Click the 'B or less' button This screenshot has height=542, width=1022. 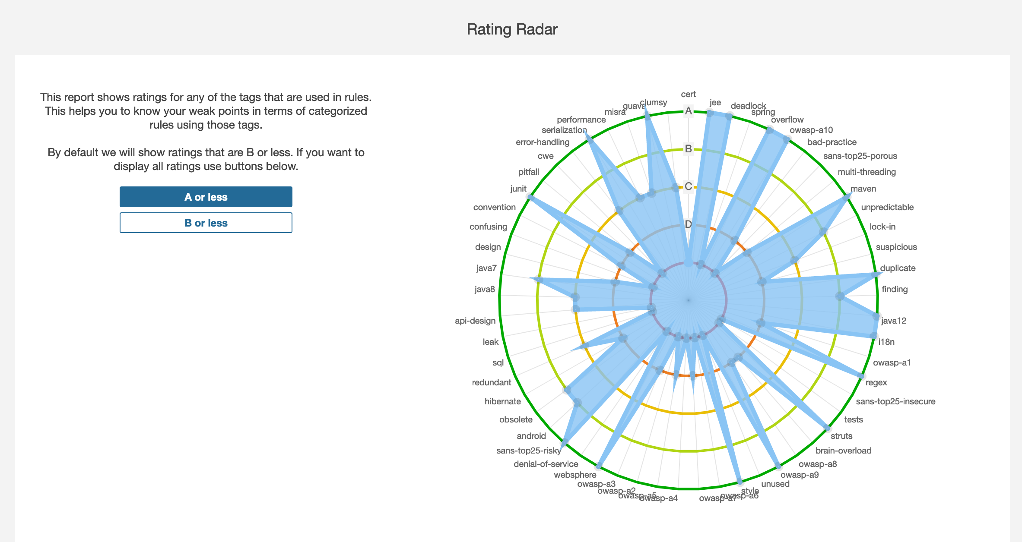206,223
